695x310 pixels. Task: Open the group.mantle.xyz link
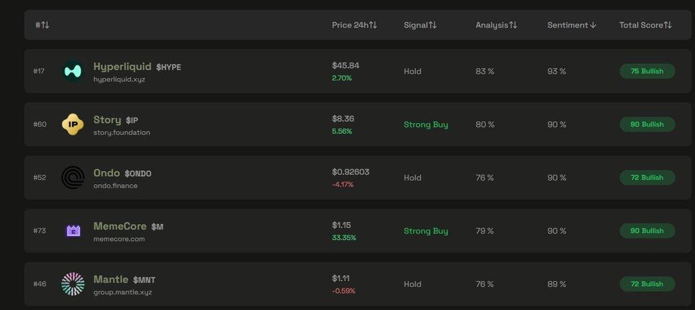pyautogui.click(x=123, y=292)
